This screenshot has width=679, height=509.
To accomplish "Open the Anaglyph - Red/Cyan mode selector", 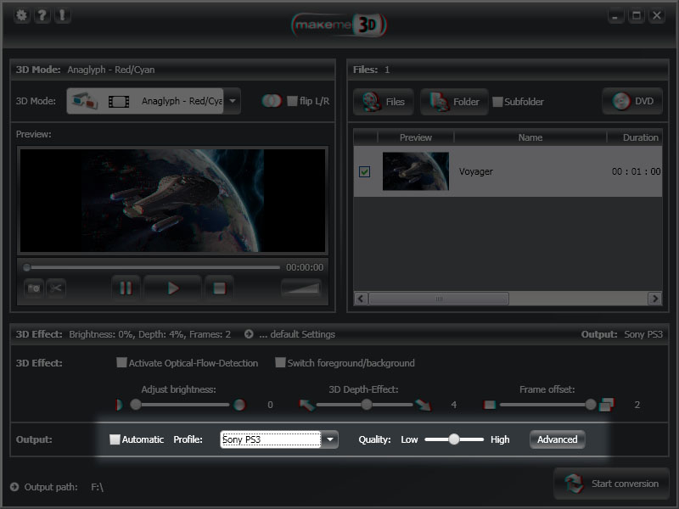I will (x=145, y=101).
